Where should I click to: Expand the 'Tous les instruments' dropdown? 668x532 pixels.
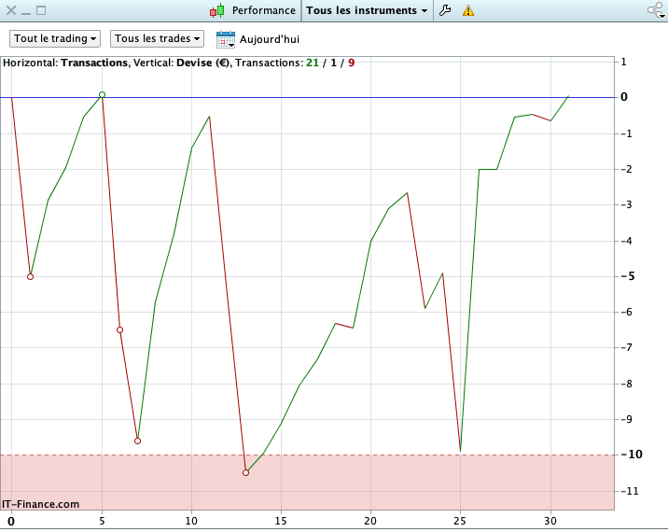[x=367, y=10]
